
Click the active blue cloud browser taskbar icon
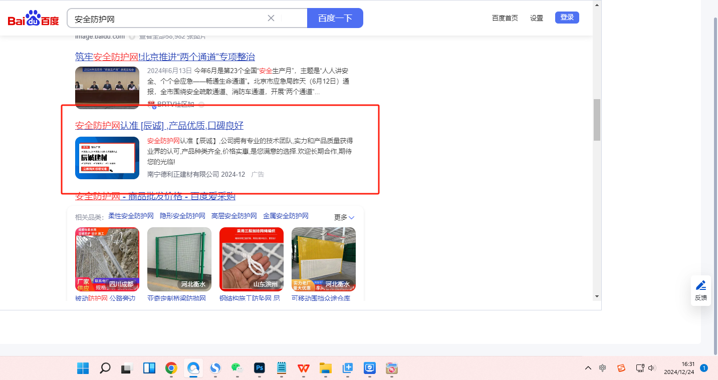tap(193, 368)
